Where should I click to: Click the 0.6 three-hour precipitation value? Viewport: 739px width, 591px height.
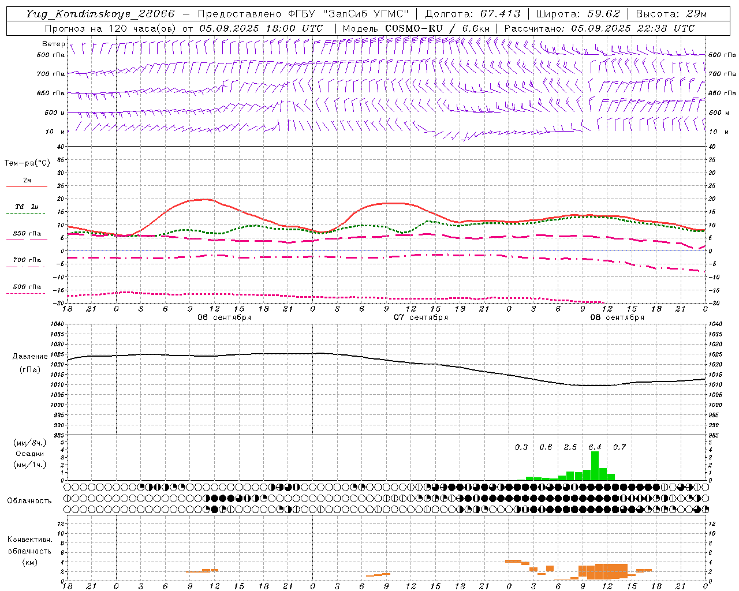[546, 447]
